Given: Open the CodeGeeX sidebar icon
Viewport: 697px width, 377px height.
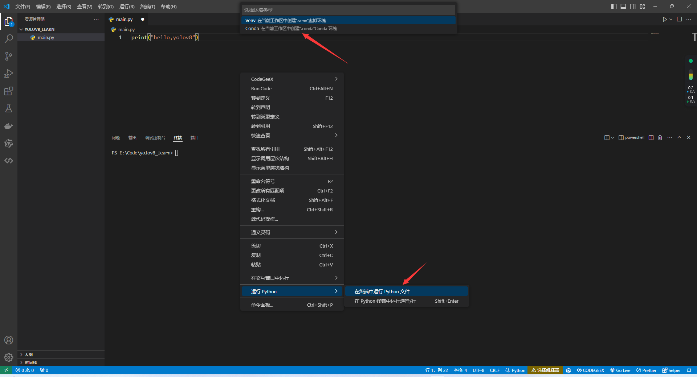Looking at the screenshot, I should (9, 161).
